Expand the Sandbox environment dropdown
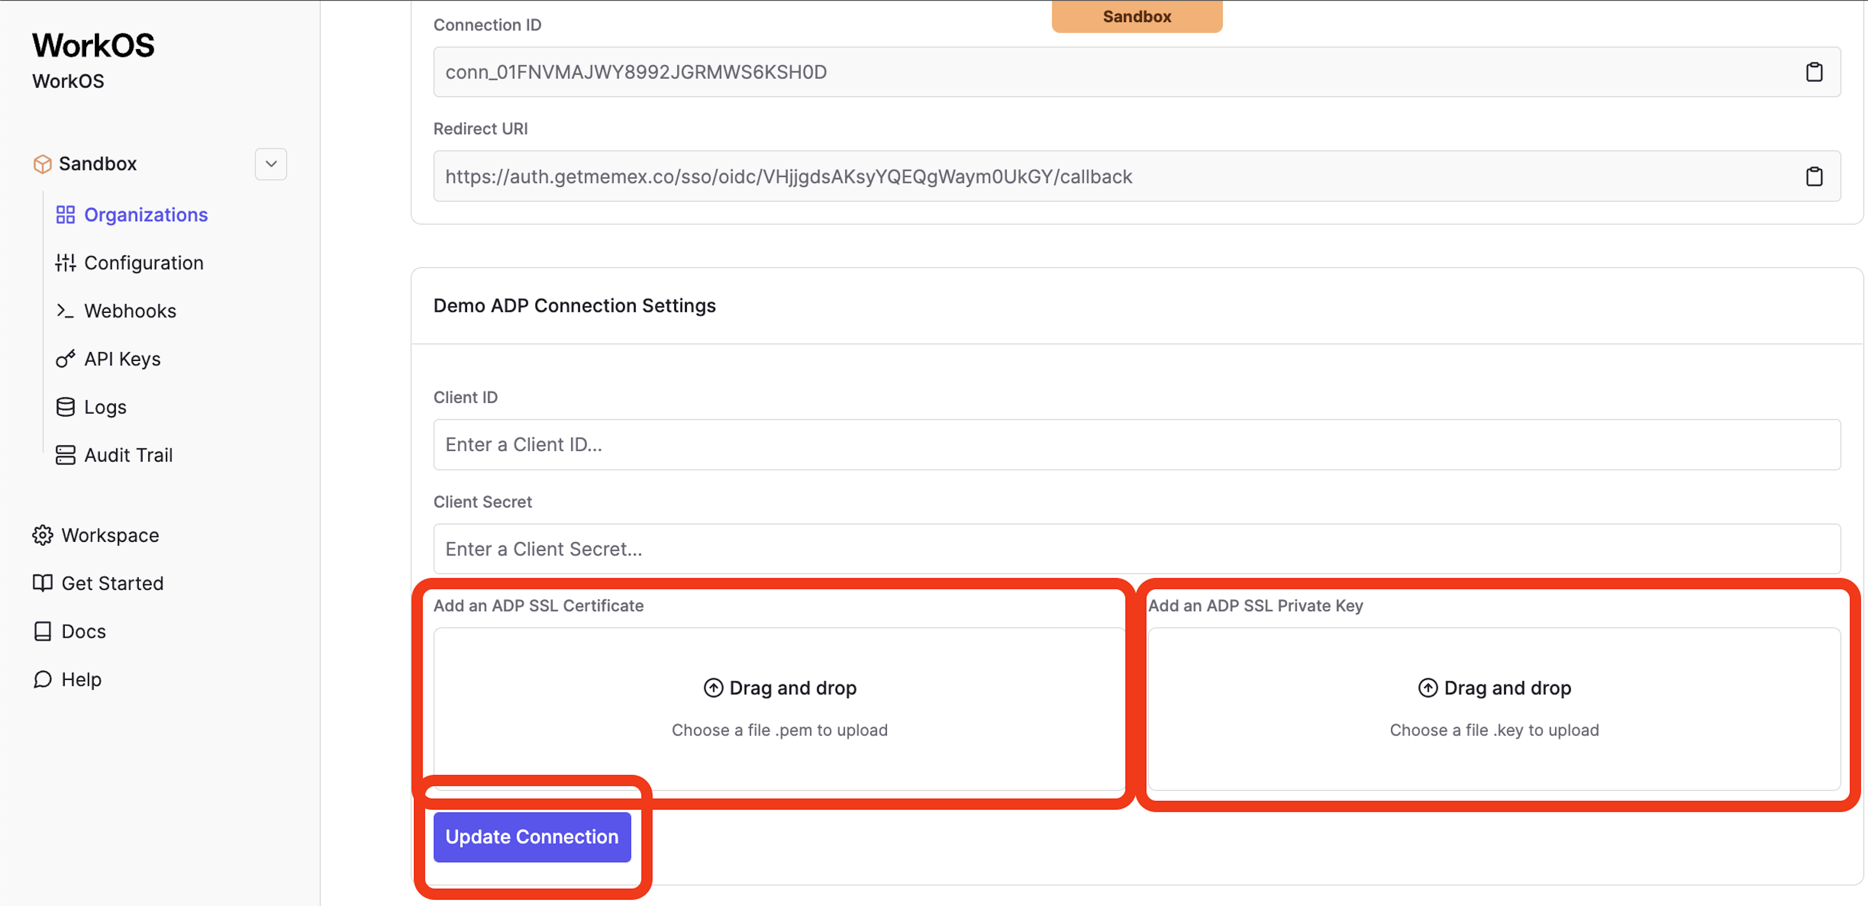Screen dimensions: 1868x906 (x=270, y=164)
